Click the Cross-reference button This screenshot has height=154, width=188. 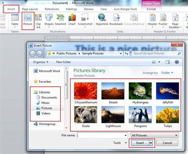[x=134, y=19]
